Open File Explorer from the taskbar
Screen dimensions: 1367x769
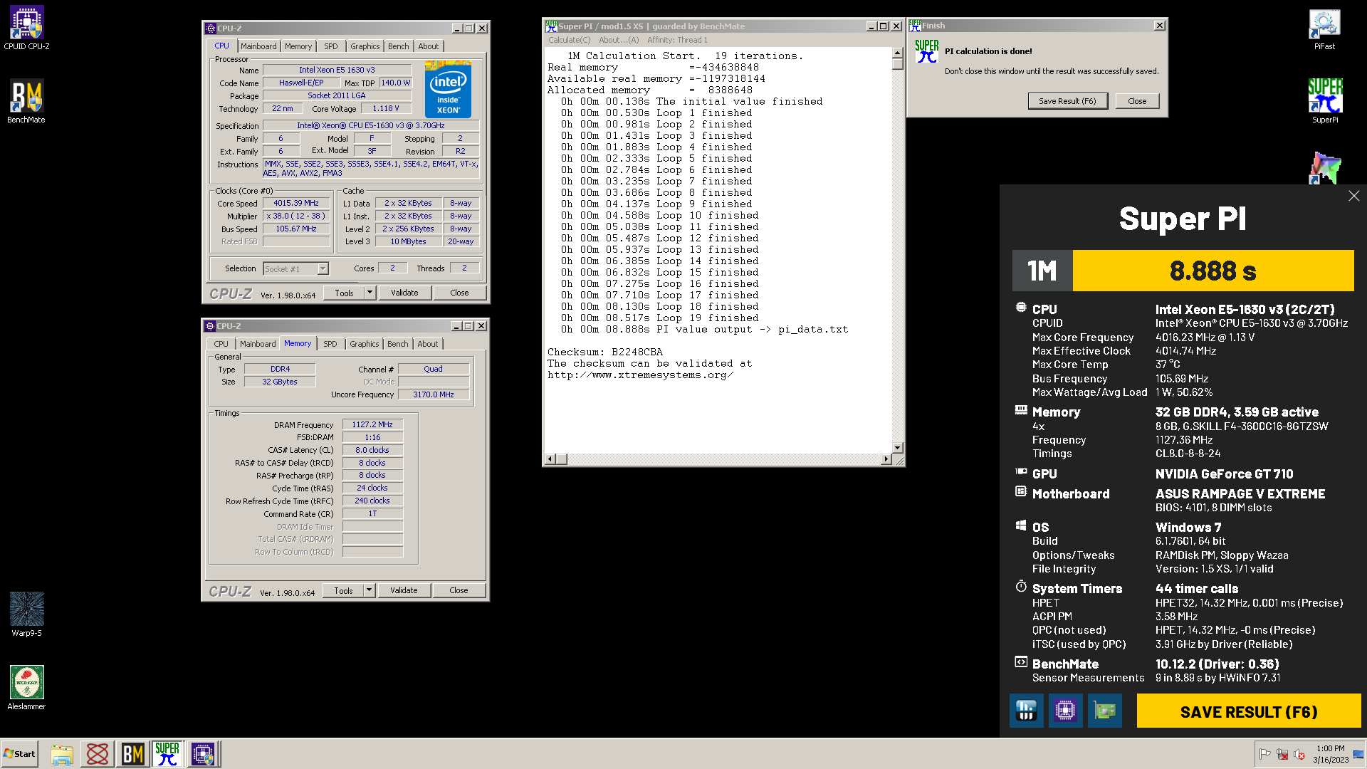pyautogui.click(x=62, y=754)
